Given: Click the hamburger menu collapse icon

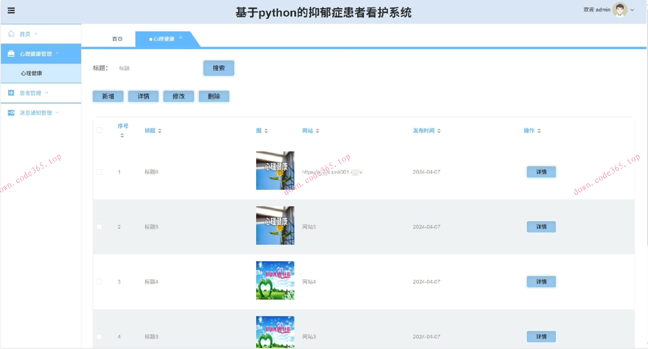Looking at the screenshot, I should [11, 11].
